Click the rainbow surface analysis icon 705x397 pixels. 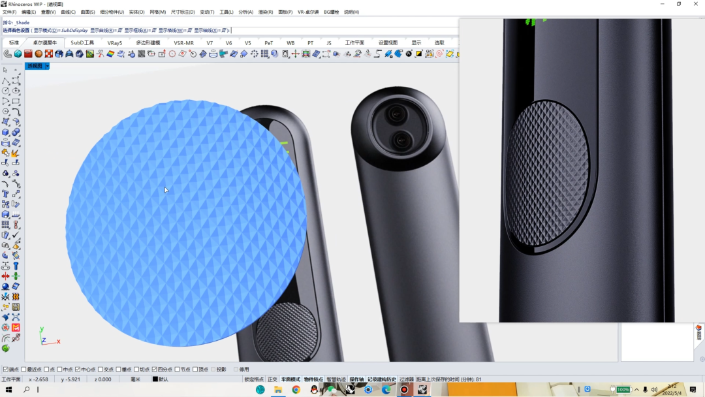pos(110,54)
